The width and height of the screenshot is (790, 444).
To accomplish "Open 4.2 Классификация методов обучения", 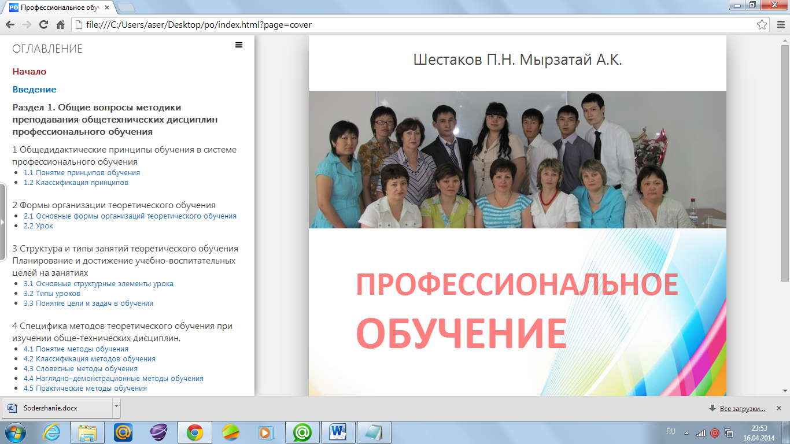I will coord(90,359).
